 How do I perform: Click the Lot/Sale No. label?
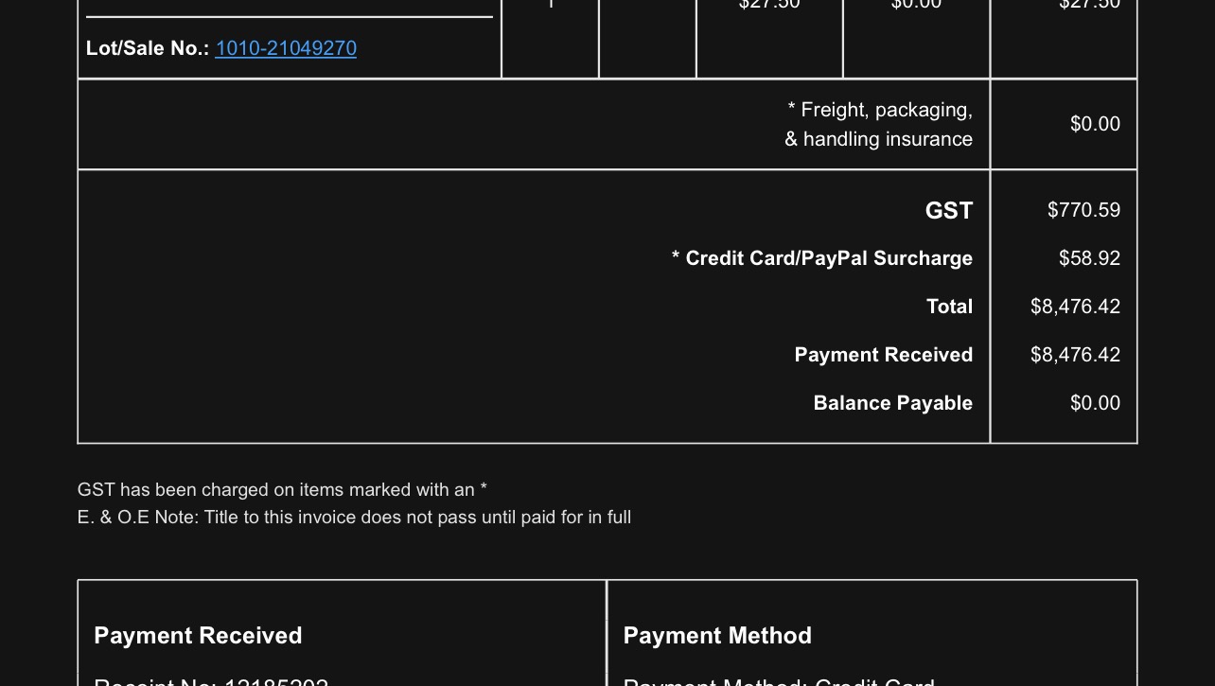coord(147,48)
